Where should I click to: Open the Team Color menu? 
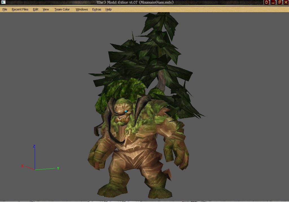pyautogui.click(x=62, y=9)
